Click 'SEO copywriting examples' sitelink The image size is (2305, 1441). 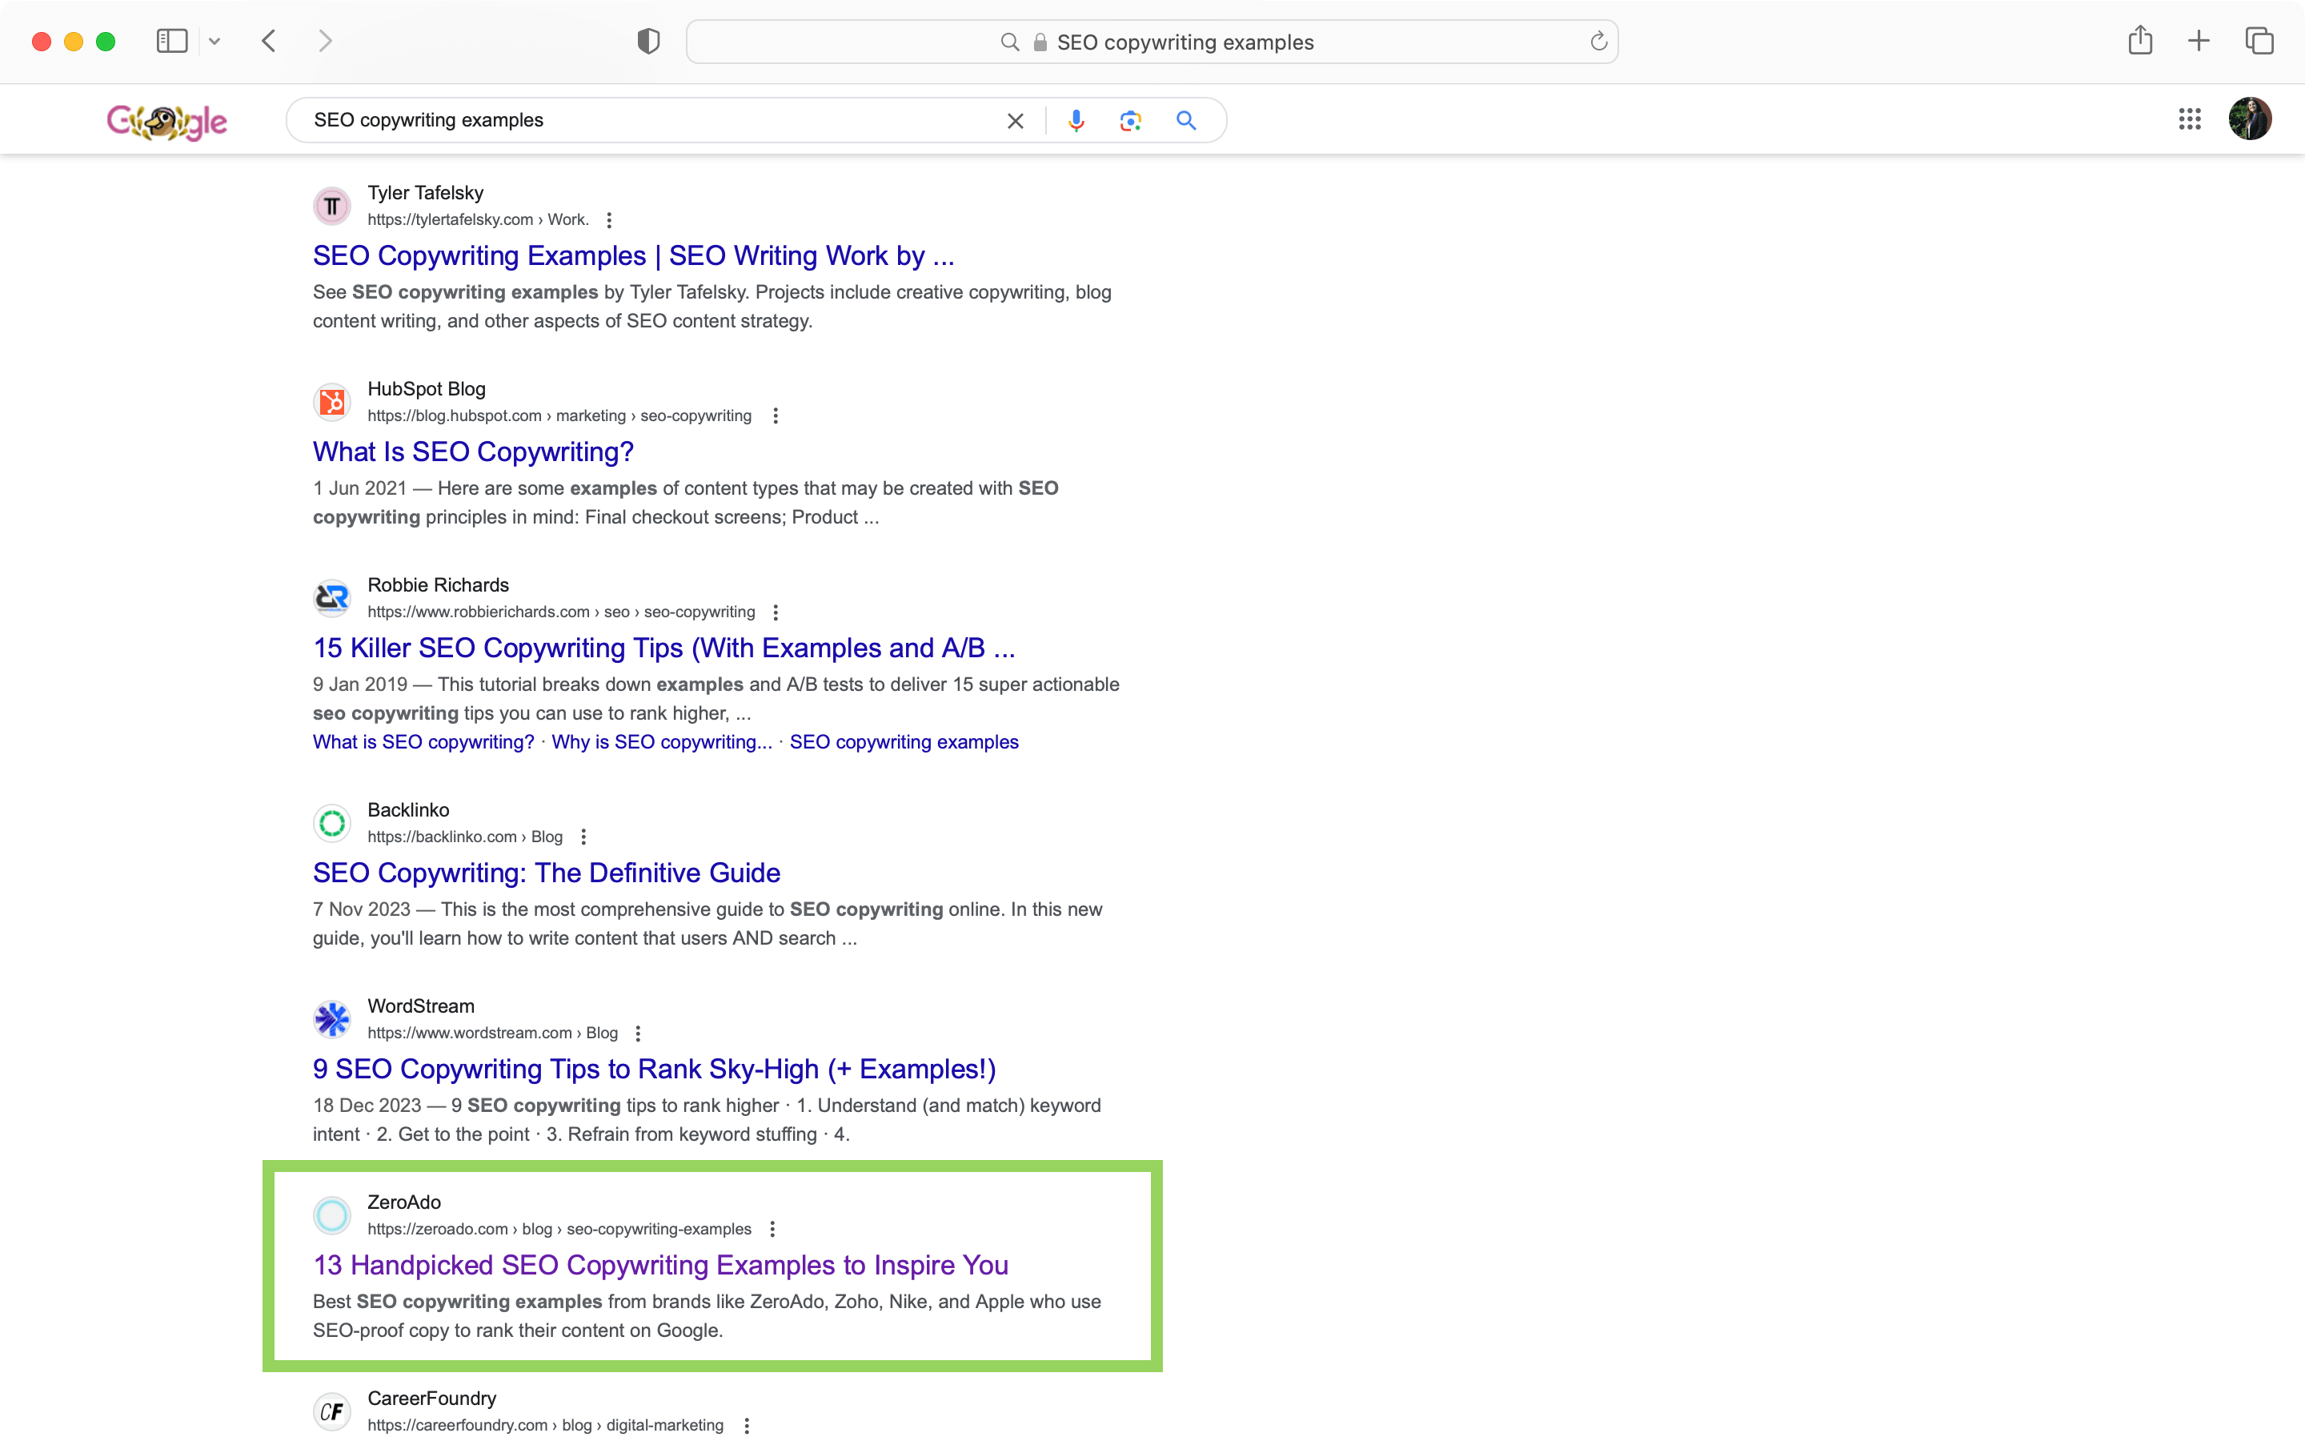(x=904, y=742)
